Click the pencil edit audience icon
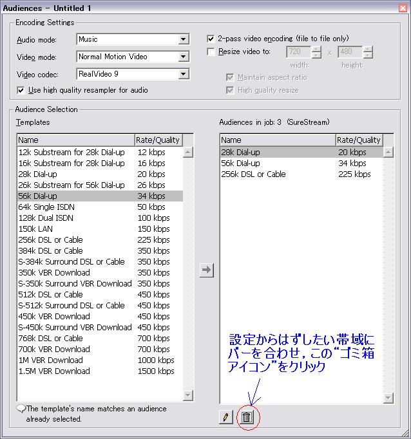411x439 pixels. 226,417
